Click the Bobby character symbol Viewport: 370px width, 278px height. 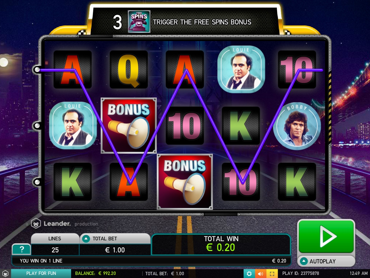[x=297, y=126]
